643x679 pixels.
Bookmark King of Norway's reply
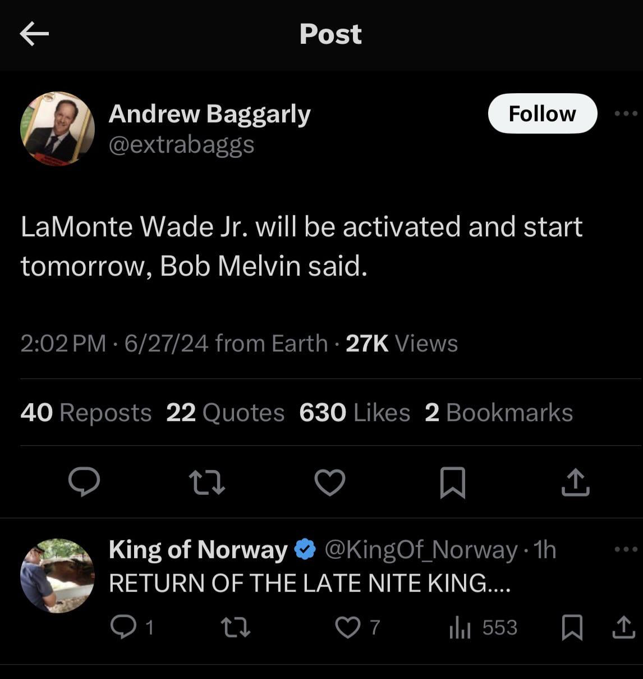572,627
